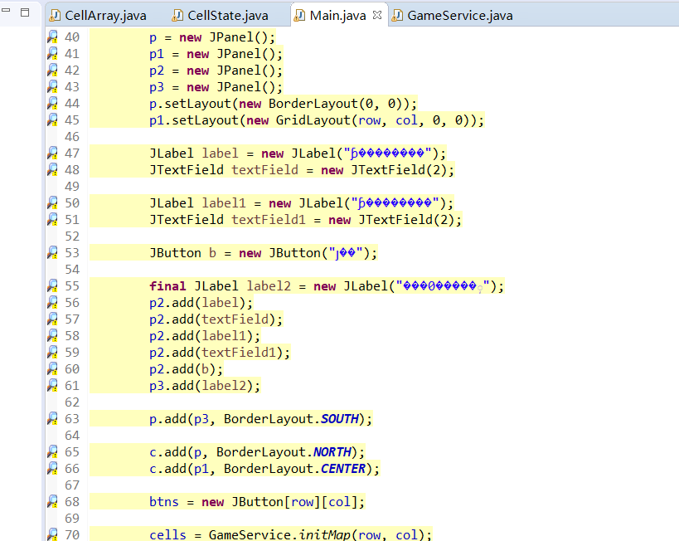
Task: Click the search marker on line 65
Action: (52, 451)
